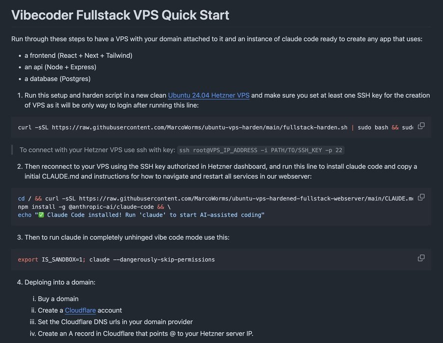Click the npm install claude-code line
The width and height of the screenshot is (443, 343).
point(94,207)
